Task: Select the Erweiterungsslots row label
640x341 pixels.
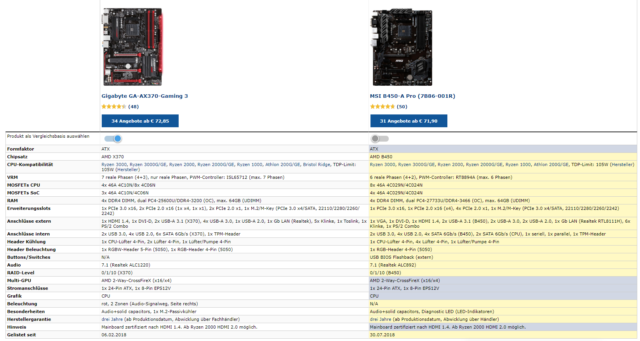Action: (x=29, y=208)
